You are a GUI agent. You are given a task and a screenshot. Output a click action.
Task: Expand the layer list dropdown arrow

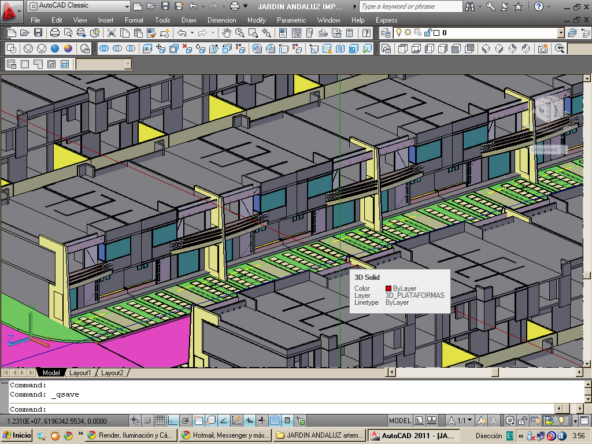coord(560,33)
